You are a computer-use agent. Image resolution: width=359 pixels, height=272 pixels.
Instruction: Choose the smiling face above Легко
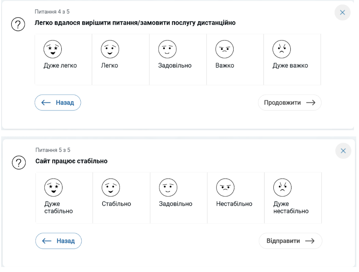(110, 49)
